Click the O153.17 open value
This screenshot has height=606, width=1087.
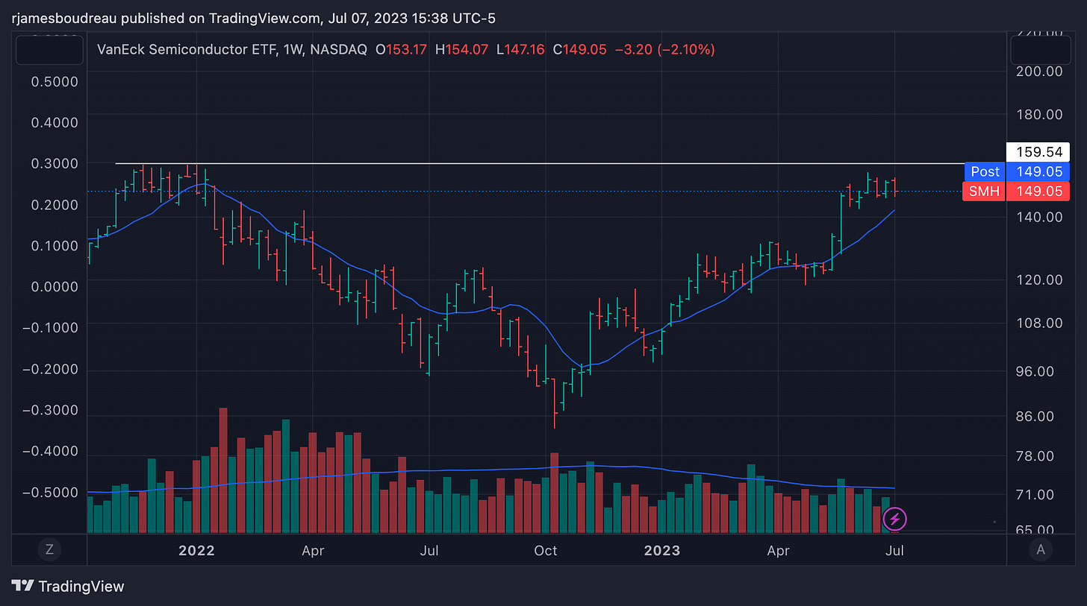402,50
